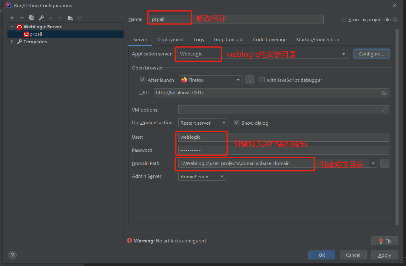Click the Move Up arrow icon
Image resolution: width=406 pixels, height=266 pixels.
51,18
